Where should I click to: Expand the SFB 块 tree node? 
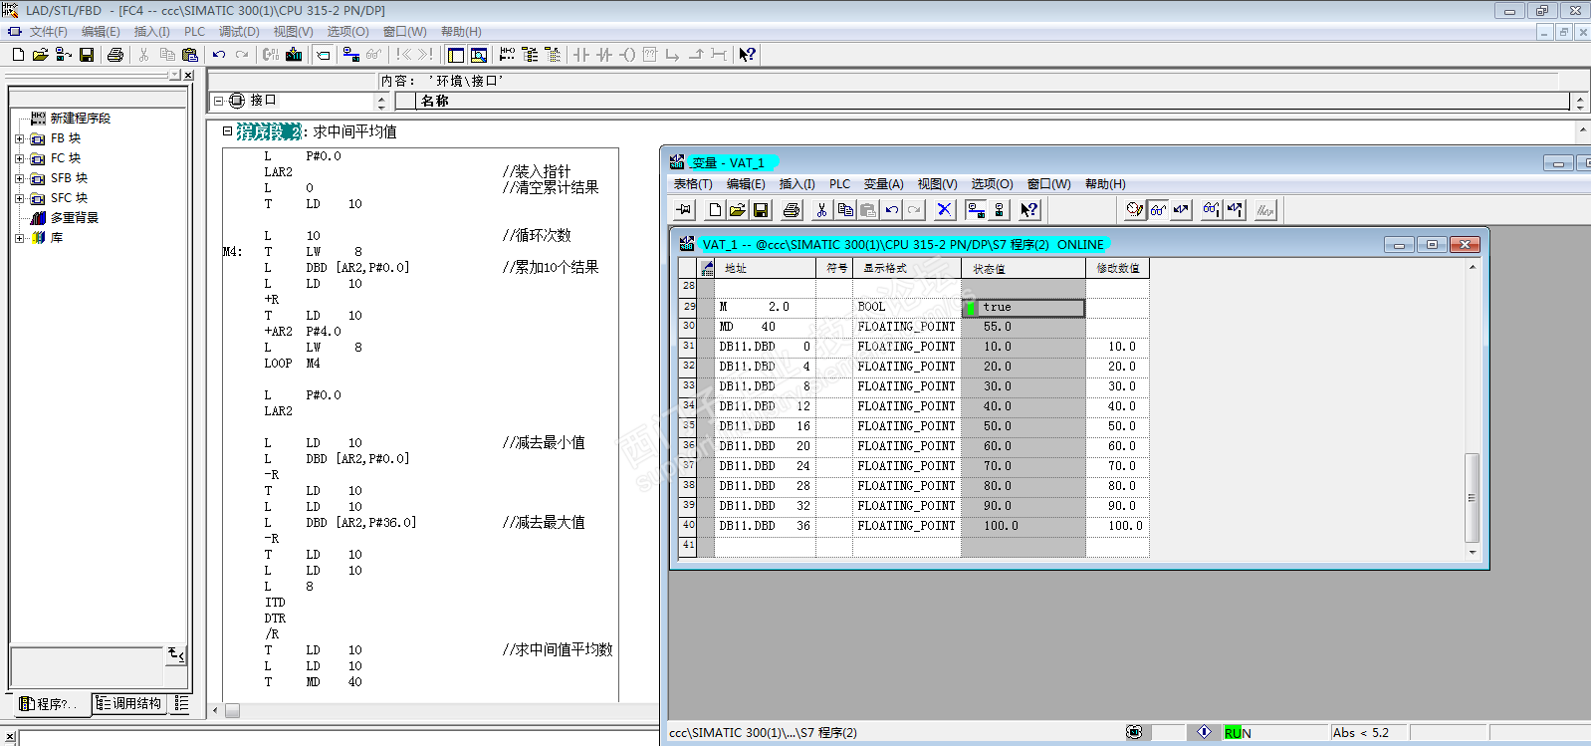click(19, 178)
